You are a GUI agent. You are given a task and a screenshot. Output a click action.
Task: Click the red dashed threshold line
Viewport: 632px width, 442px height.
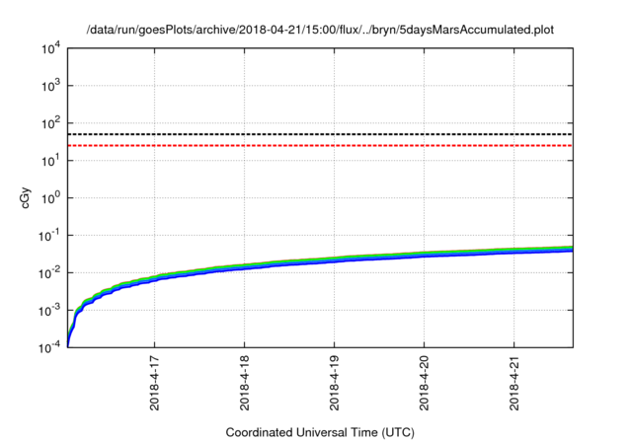[x=321, y=146]
